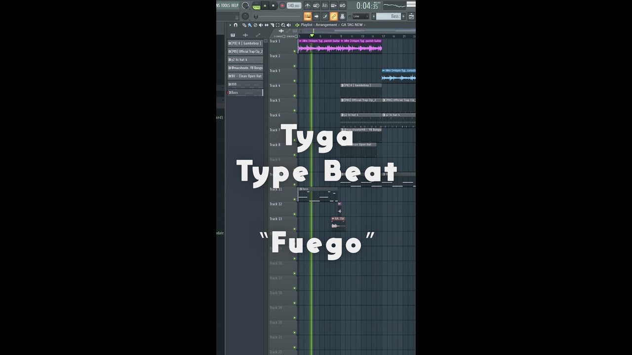Click the stamp-shaped toolbar icon

click(343, 16)
